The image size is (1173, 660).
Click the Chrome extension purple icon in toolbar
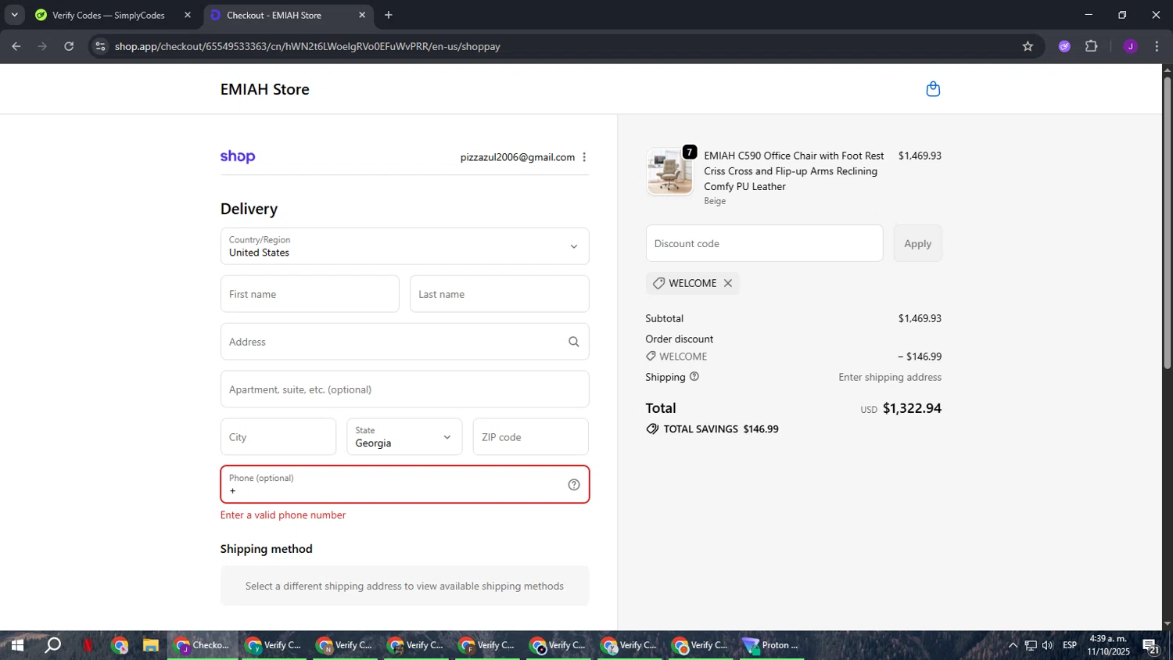(x=1064, y=46)
